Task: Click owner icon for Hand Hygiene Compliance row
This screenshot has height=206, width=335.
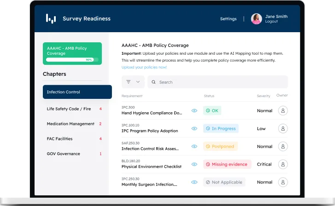Action: [x=283, y=111]
